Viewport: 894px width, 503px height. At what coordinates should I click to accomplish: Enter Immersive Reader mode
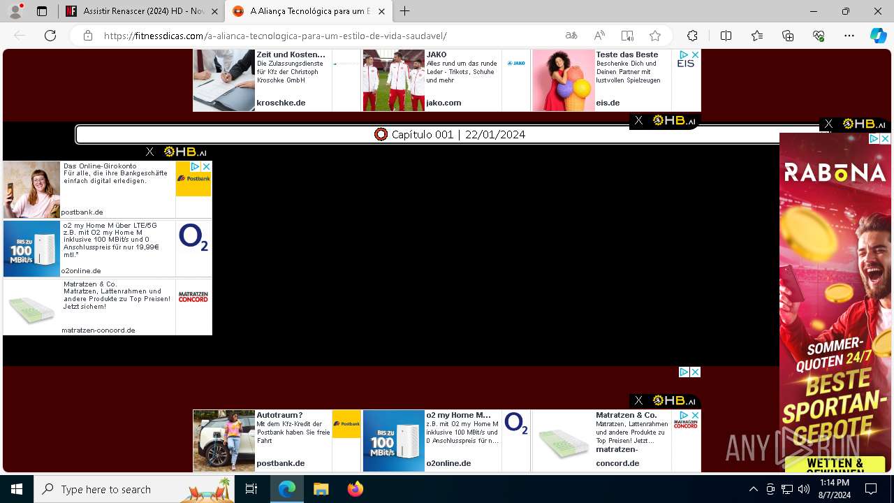pos(627,36)
